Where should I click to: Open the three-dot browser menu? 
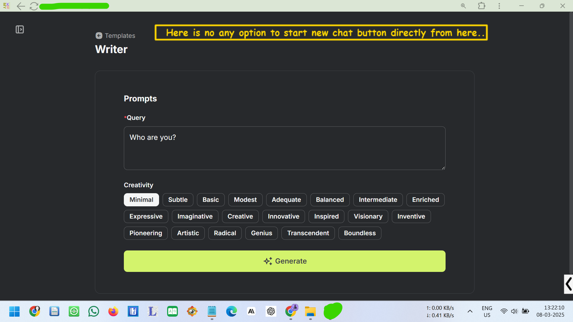pyautogui.click(x=499, y=6)
